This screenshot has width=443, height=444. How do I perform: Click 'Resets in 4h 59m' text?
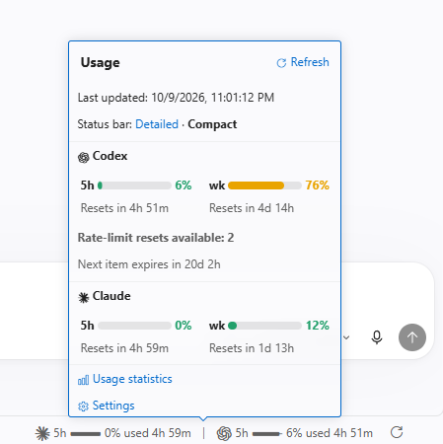[x=124, y=348]
